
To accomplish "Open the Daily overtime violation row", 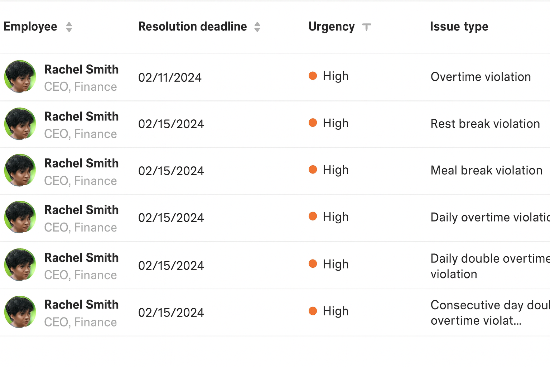I will (489, 217).
